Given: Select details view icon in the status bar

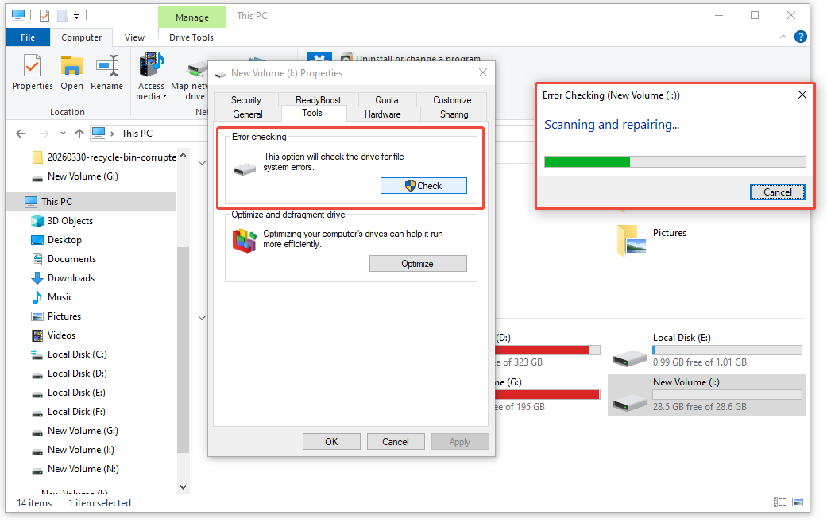Looking at the screenshot, I should click(779, 502).
